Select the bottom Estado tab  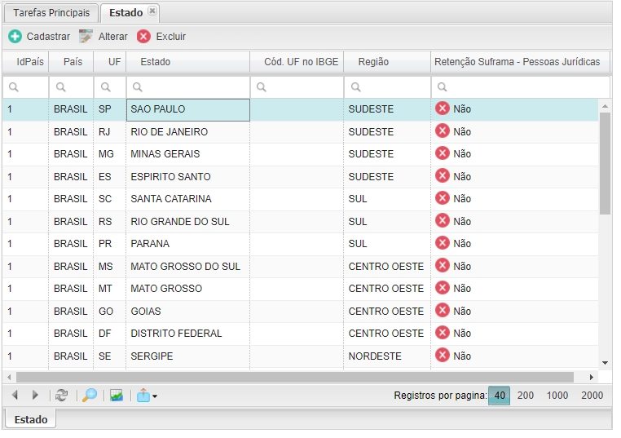pyautogui.click(x=31, y=419)
